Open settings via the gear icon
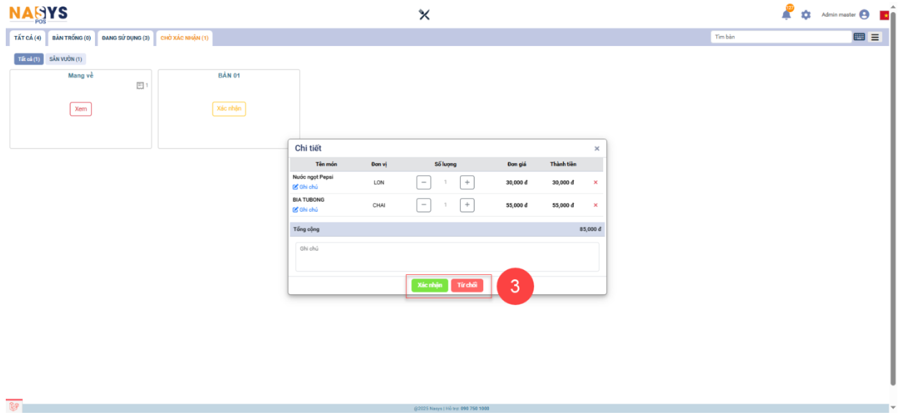 click(806, 15)
